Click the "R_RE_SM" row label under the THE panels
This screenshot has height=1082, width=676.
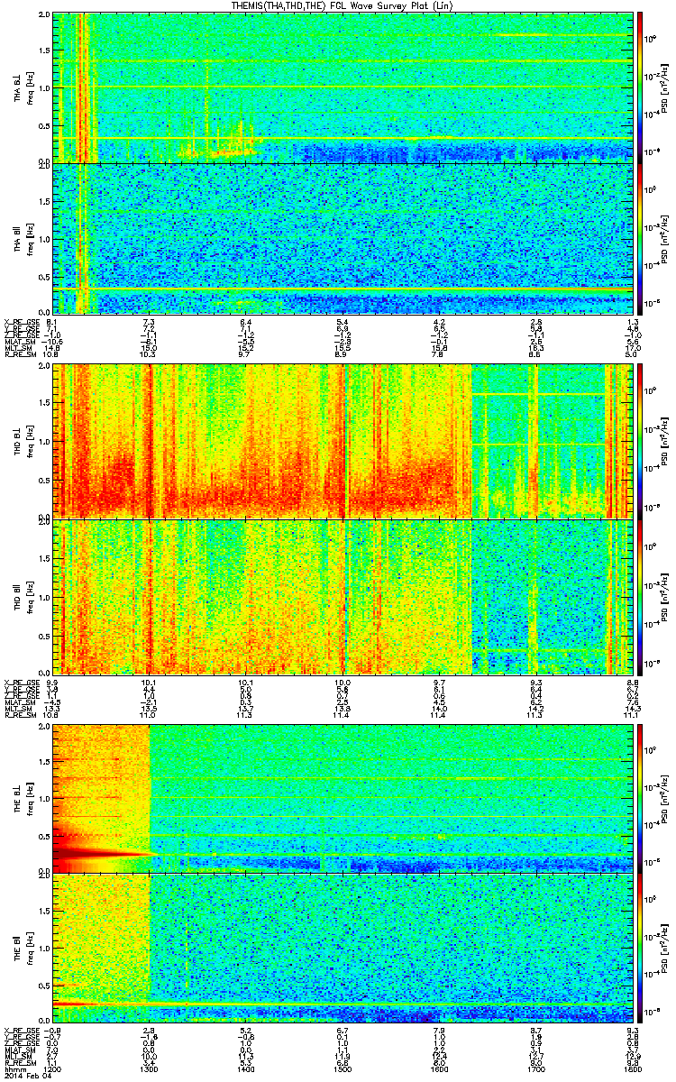[20, 1062]
